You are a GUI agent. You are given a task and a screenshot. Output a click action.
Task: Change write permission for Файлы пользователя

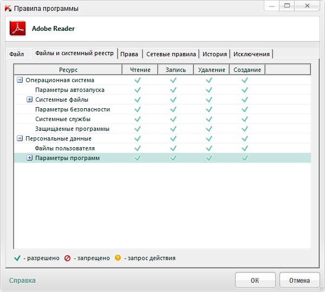173,148
